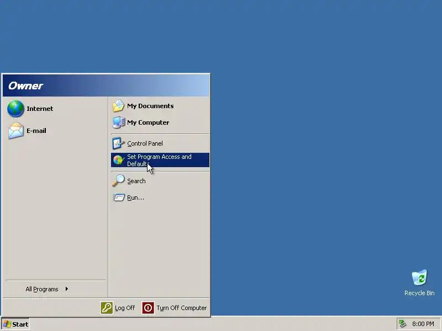Image resolution: width=442 pixels, height=331 pixels.
Task: Select the Run... entry
Action: pyautogui.click(x=160, y=197)
